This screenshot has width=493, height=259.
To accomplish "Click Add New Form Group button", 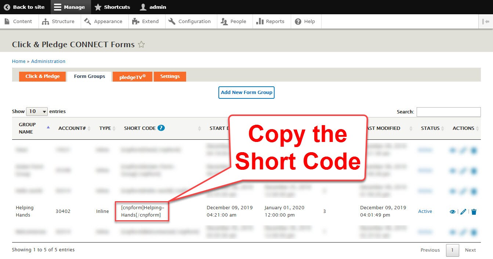I will click(247, 93).
